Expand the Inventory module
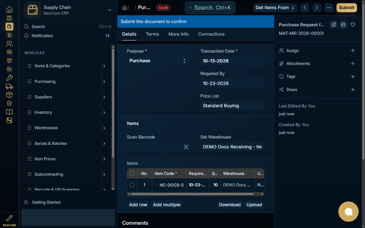365x228 pixels. (104, 113)
